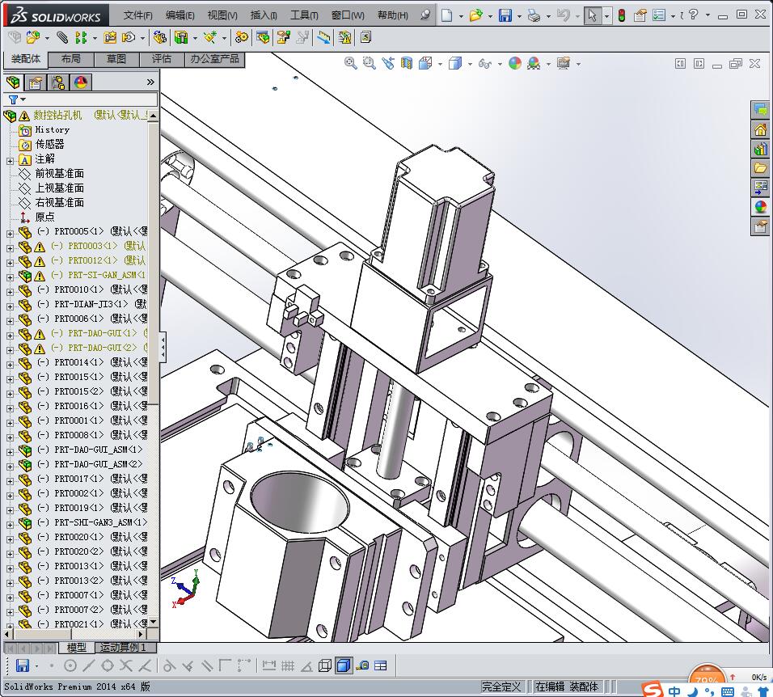Open the 工具(T) menu
Image resolution: width=773 pixels, height=697 pixels.
pyautogui.click(x=304, y=15)
